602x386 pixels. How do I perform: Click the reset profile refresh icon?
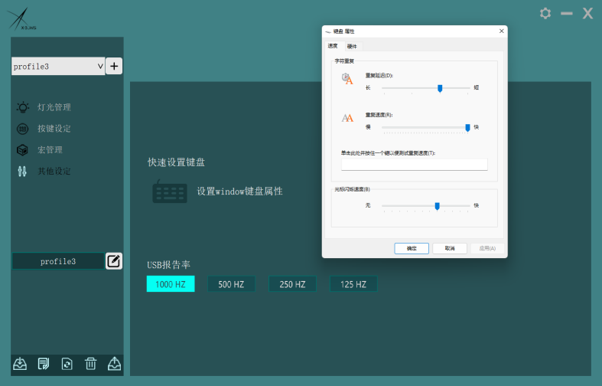(67, 363)
